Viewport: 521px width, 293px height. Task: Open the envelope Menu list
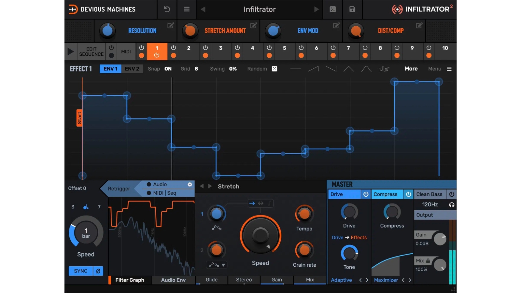point(440,69)
